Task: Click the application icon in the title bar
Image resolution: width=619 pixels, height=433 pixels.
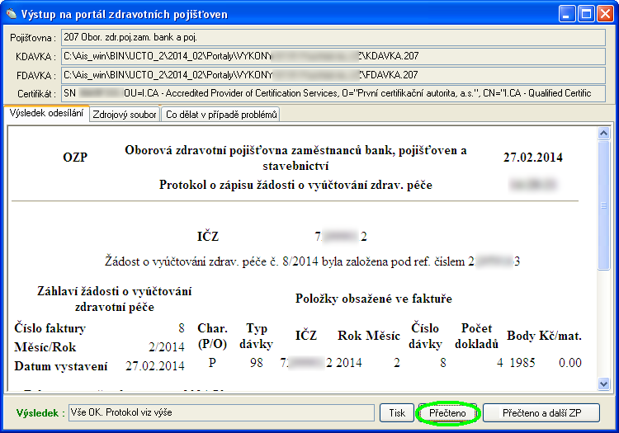Action: point(12,14)
